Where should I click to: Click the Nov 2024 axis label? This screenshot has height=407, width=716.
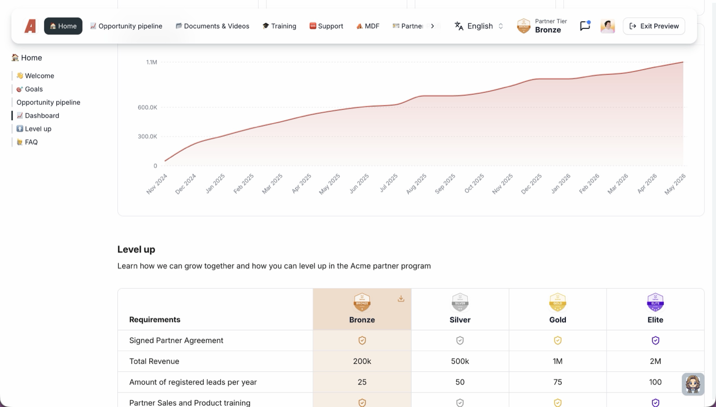(x=157, y=184)
